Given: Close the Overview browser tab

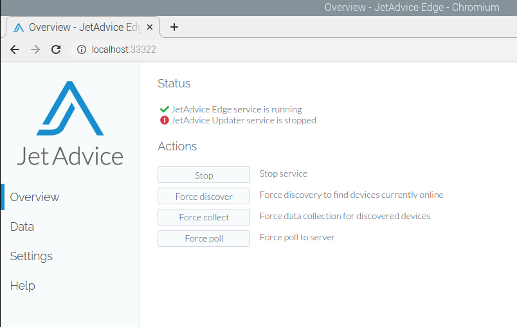Looking at the screenshot, I should point(150,28).
